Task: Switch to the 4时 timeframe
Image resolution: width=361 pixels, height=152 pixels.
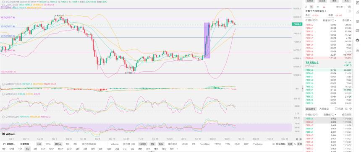Action: tap(93, 149)
